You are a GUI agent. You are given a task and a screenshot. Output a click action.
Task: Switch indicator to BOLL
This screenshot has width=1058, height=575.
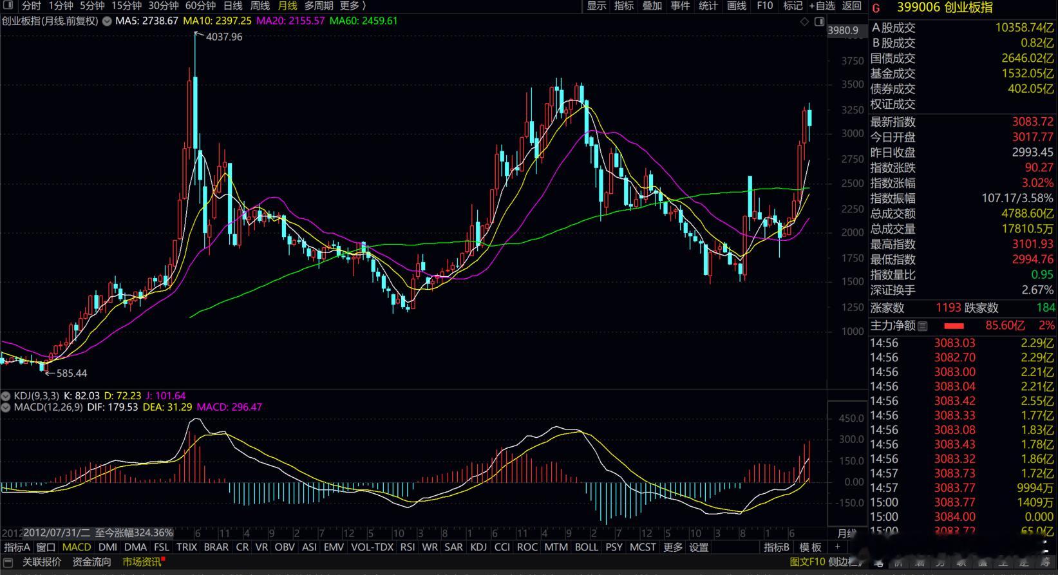coord(586,547)
